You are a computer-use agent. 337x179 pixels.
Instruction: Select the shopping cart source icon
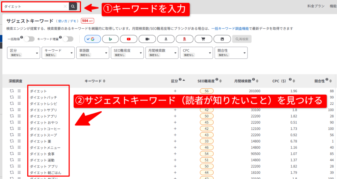[203, 39]
